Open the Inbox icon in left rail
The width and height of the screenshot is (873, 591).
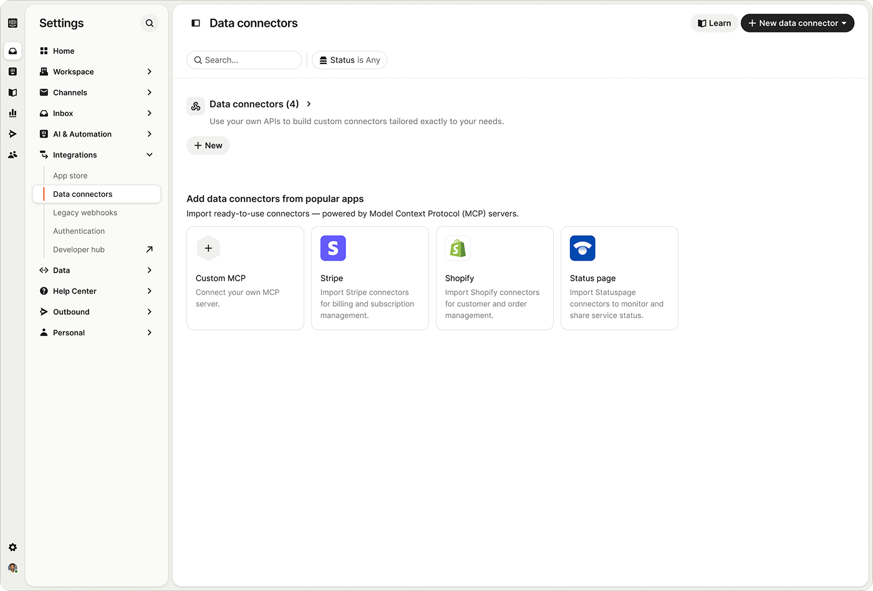coord(12,51)
